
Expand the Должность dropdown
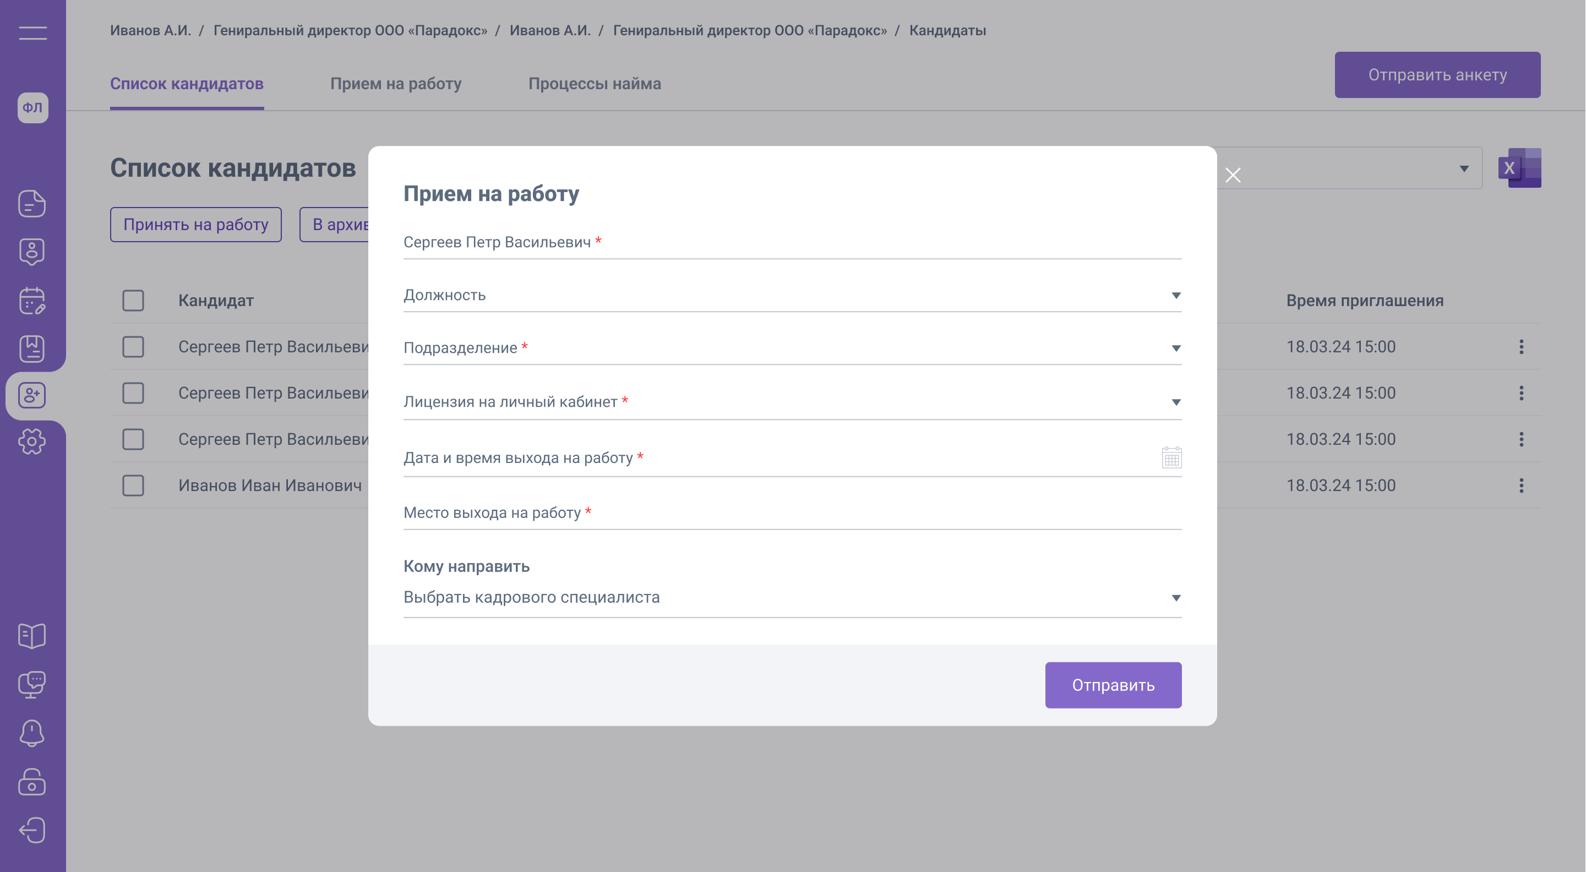792,296
